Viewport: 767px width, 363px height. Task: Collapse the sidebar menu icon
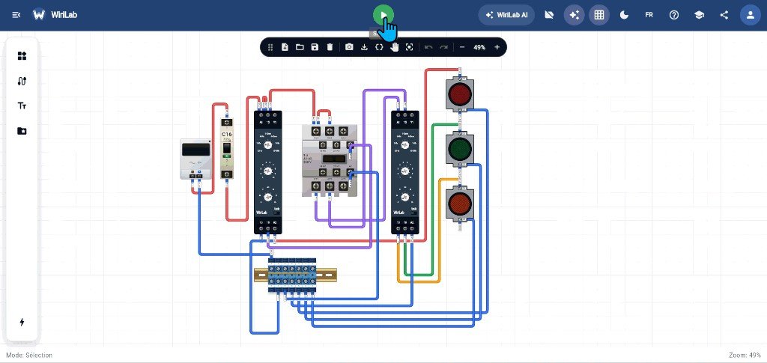pyautogui.click(x=16, y=15)
